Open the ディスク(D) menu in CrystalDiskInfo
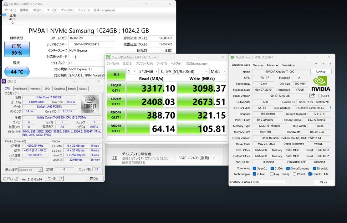 [68, 10]
